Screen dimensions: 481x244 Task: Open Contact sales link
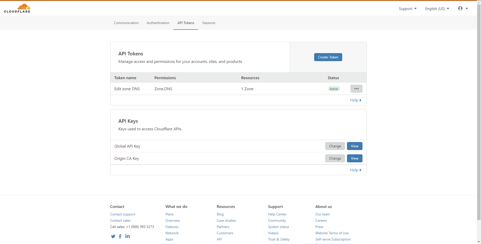click(120, 220)
